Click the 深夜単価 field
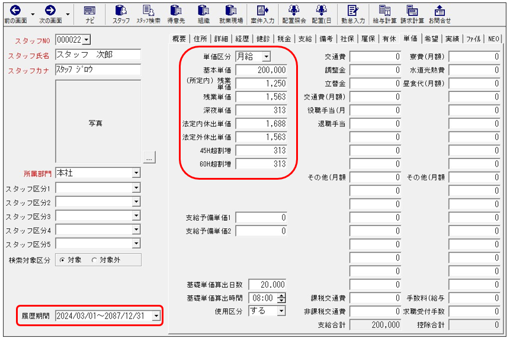The image size is (510, 341). (x=261, y=110)
